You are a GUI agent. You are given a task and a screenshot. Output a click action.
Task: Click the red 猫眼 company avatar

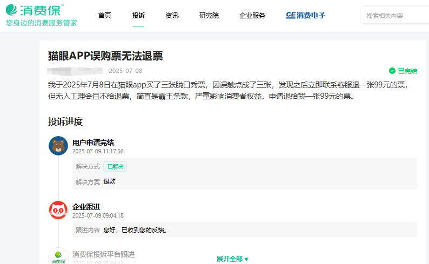(x=58, y=210)
